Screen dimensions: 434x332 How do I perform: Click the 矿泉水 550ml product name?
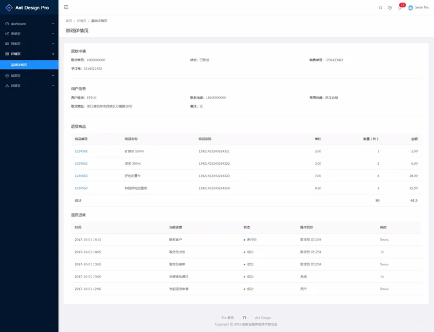tap(134, 151)
